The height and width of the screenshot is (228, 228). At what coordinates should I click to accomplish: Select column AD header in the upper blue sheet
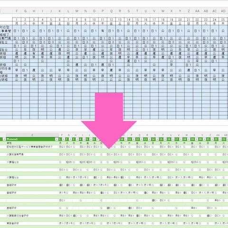pyautogui.click(x=223, y=11)
